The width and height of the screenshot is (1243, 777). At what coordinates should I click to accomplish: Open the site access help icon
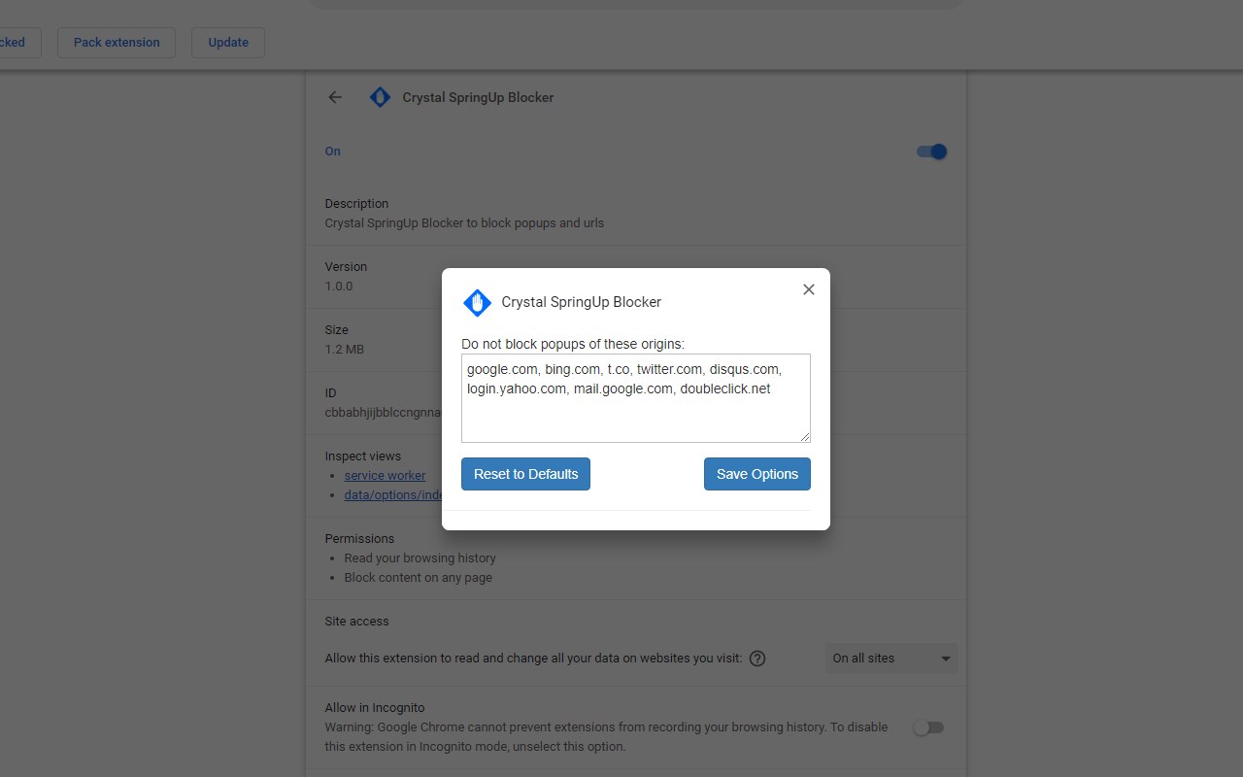757,659
